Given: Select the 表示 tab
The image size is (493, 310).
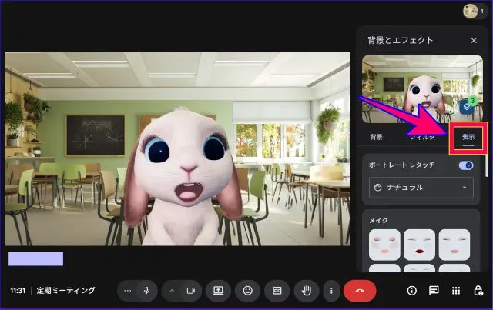Looking at the screenshot, I should coord(468,138).
